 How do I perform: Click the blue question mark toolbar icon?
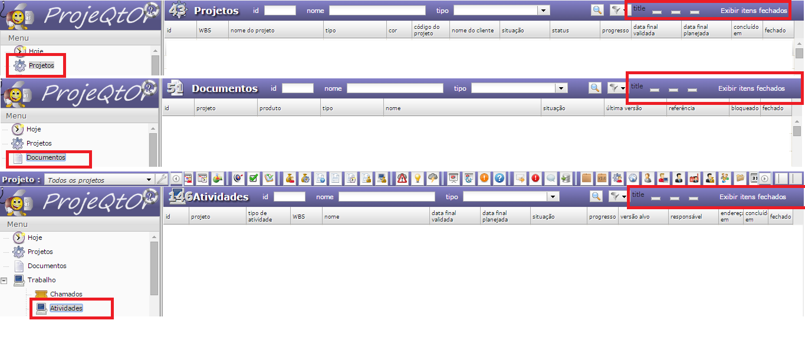click(x=500, y=178)
